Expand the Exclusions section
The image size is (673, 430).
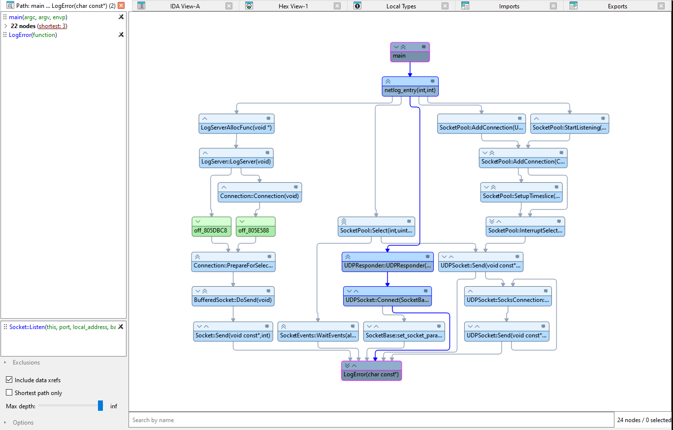pos(5,362)
